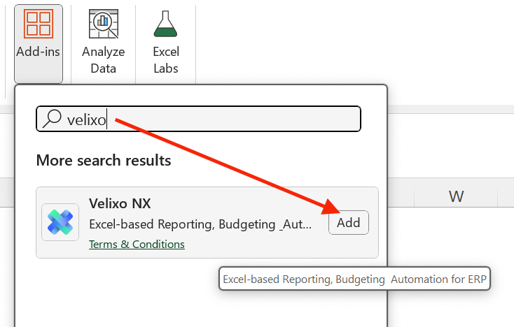Click the Add button for Velixo NX
Viewport: 514px width, 327px height.
point(349,223)
